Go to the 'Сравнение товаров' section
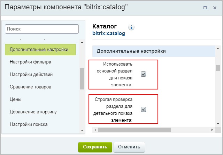223x155 pixels. click(30, 87)
